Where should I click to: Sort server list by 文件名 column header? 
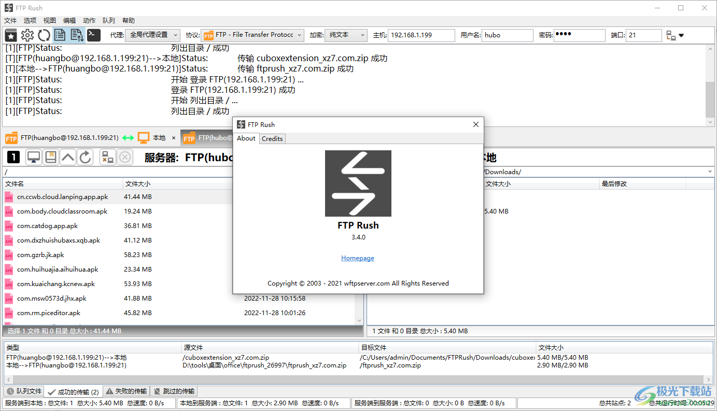click(63, 184)
